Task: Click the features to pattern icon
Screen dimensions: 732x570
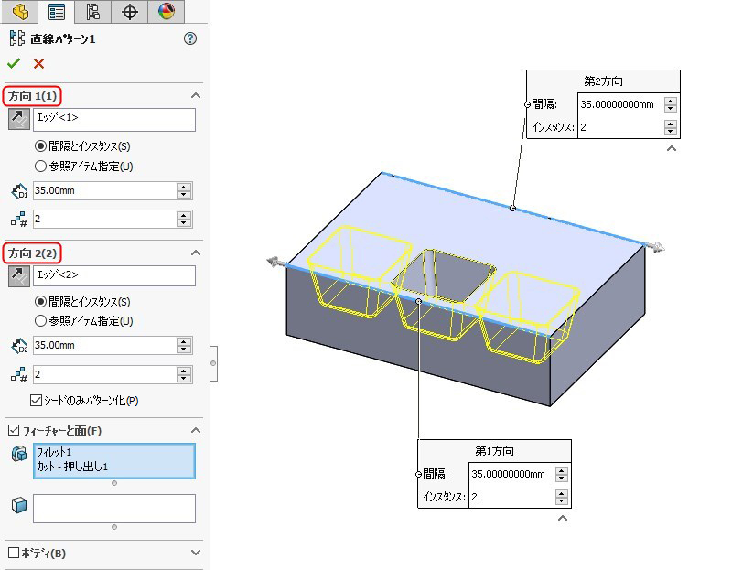Action: coord(18,456)
